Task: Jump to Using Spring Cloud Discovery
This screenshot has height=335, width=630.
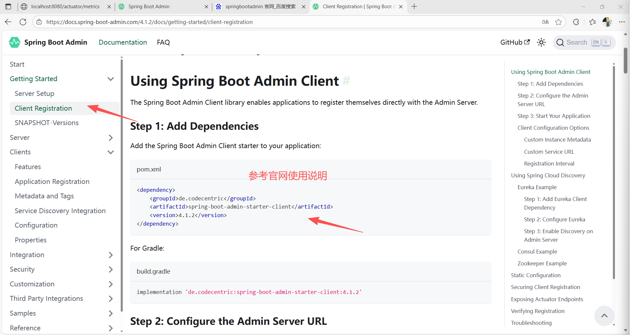Action: (548, 175)
